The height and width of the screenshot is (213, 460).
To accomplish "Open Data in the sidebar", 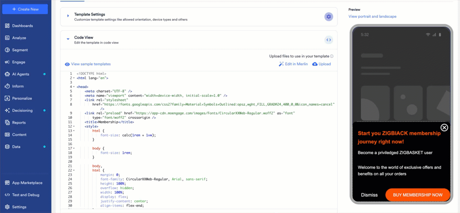I will click(16, 146).
